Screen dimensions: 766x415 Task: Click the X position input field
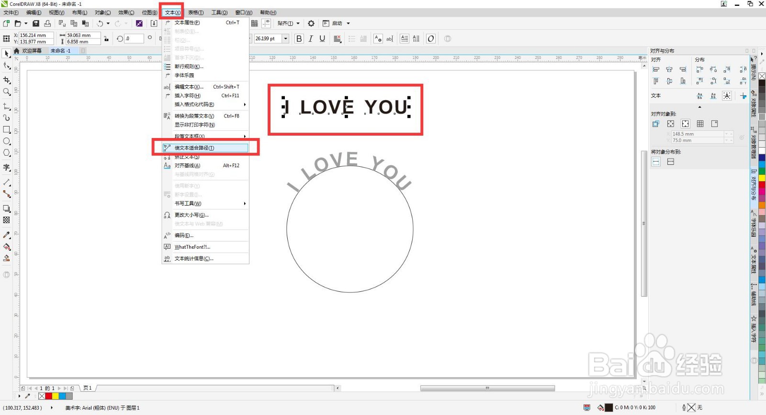[36, 35]
